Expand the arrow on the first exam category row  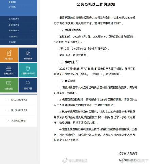[32, 19]
